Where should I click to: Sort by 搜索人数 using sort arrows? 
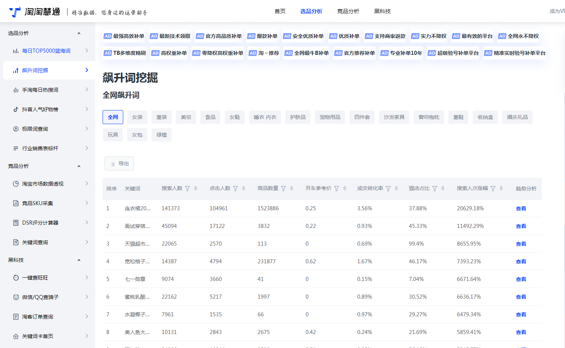[196, 188]
